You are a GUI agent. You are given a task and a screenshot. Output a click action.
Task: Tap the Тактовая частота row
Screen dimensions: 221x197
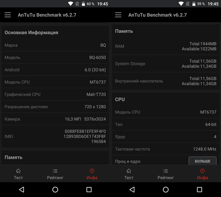click(166, 149)
